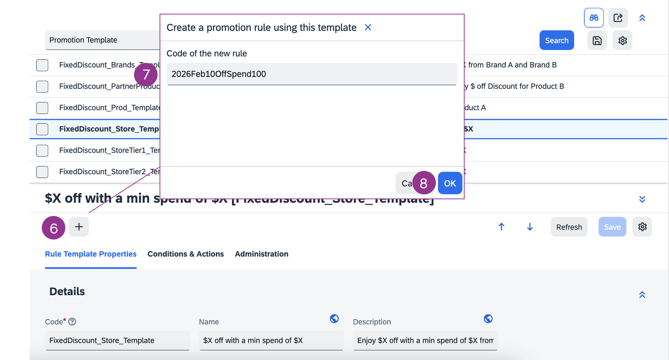669x360 pixels.
Task: Collapse the search panel with top chevron
Action: (x=642, y=18)
